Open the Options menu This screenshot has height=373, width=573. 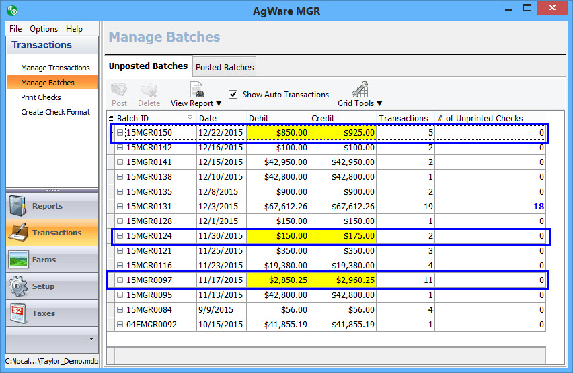pyautogui.click(x=44, y=29)
